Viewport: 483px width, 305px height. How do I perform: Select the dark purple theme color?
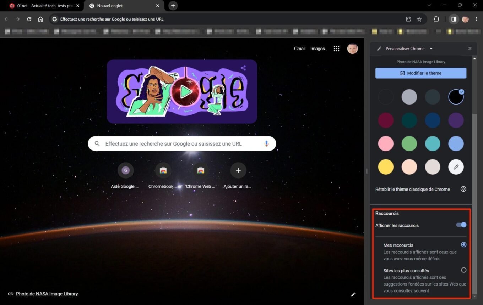(456, 120)
